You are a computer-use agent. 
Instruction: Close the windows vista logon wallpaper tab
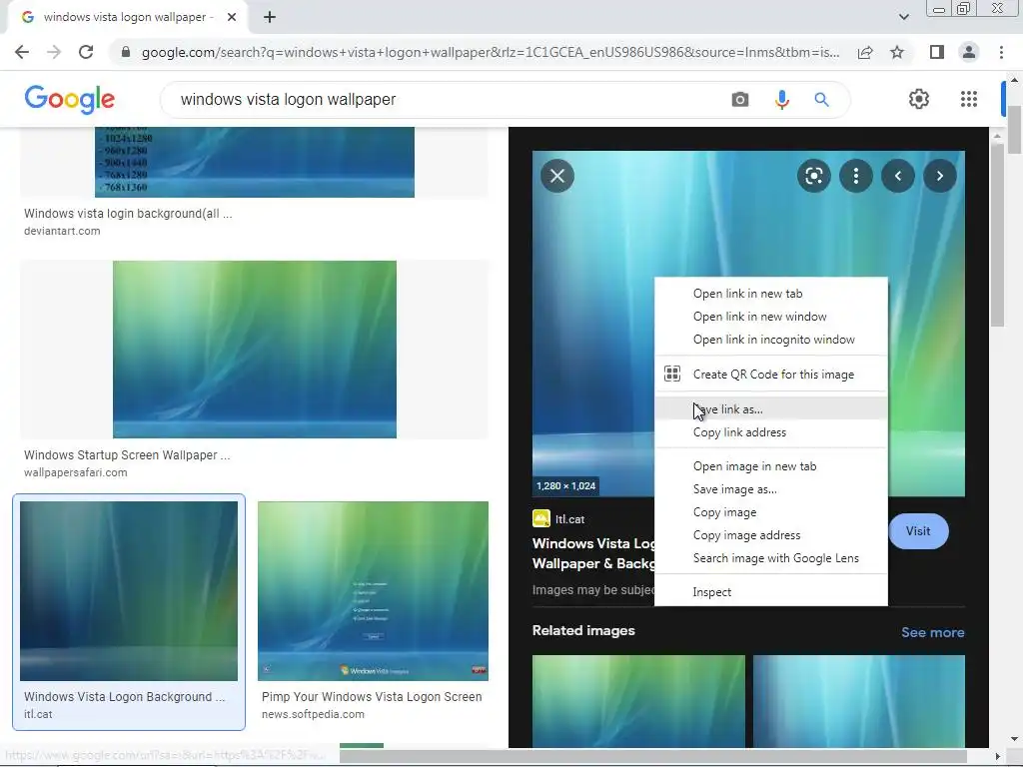click(232, 17)
